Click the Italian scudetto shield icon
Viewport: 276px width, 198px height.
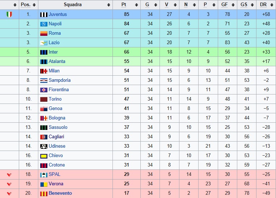click(x=9, y=14)
